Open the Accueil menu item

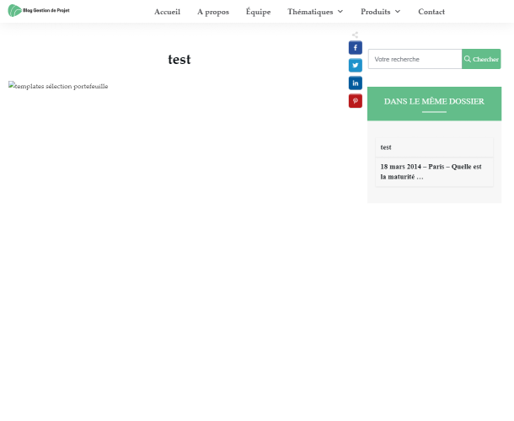[167, 12]
